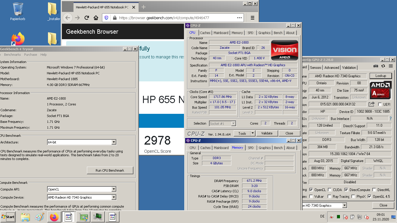Image resolution: width=397 pixels, height=223 pixels.
Task: Click the DE language indicator
Action: tap(322, 217)
